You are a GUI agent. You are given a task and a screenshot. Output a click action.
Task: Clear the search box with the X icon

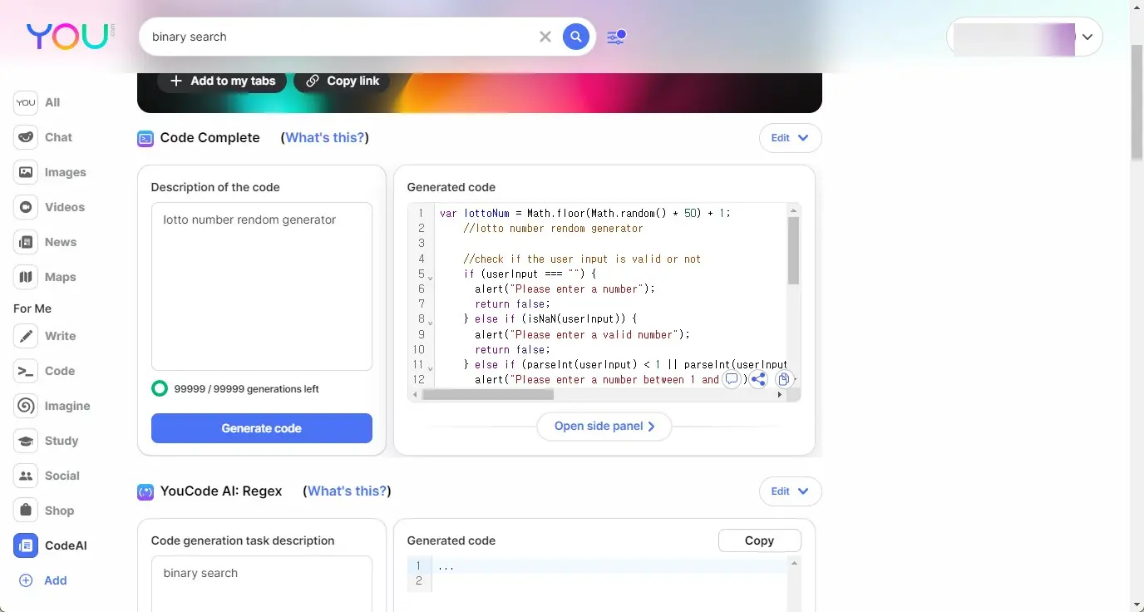[545, 37]
